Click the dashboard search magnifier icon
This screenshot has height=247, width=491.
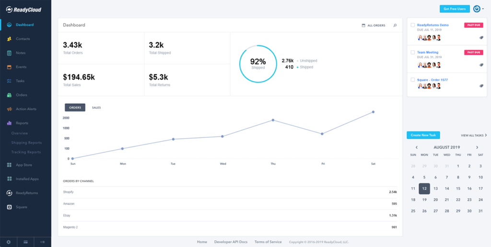click(x=395, y=25)
